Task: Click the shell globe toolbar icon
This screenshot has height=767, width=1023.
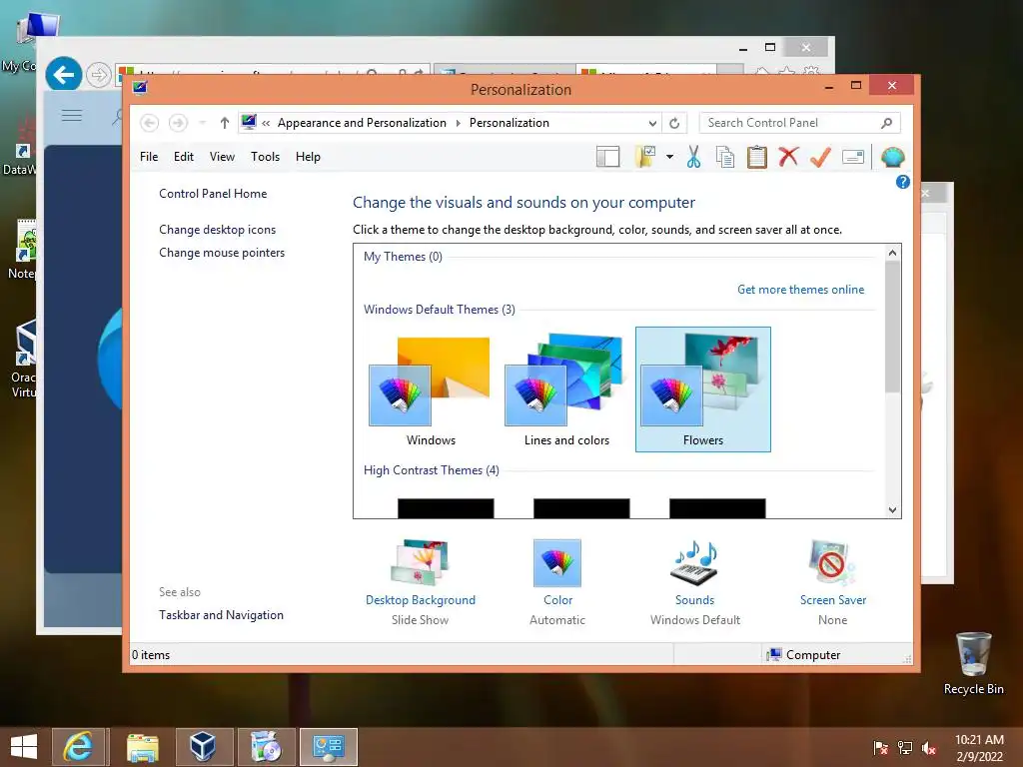Action: click(x=892, y=157)
